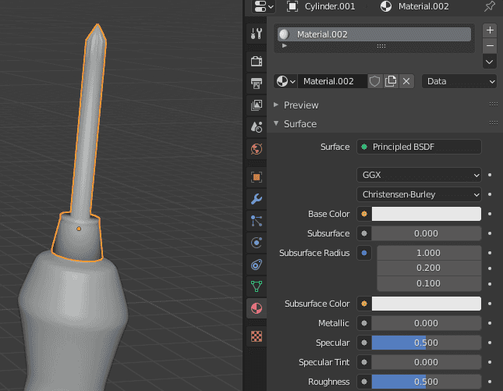Click Subsurface Radius 0.200 field
This screenshot has height=391, width=503.
(429, 268)
